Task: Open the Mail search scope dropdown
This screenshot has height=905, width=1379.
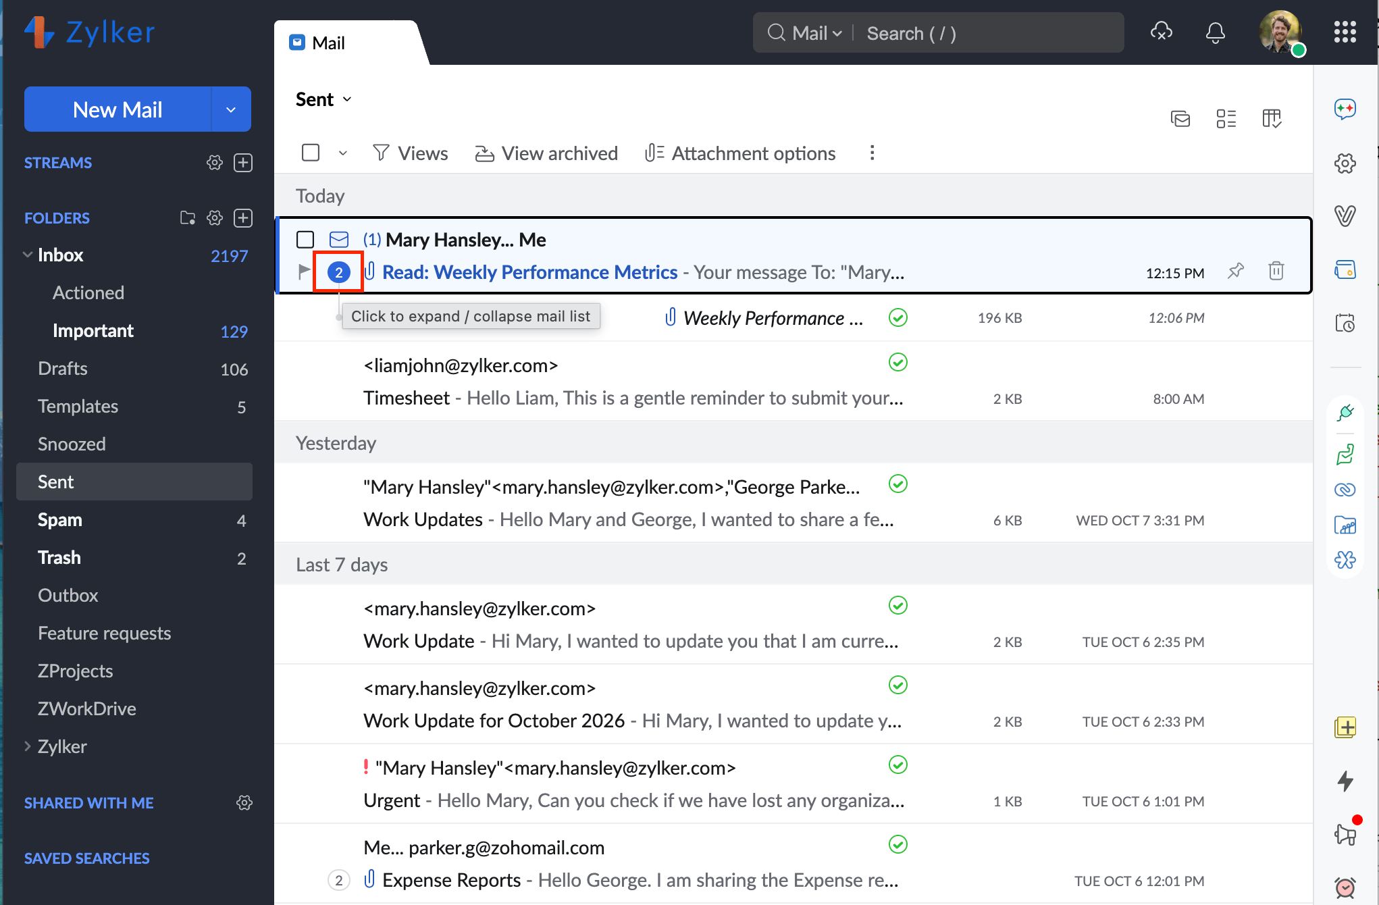Action: [816, 33]
